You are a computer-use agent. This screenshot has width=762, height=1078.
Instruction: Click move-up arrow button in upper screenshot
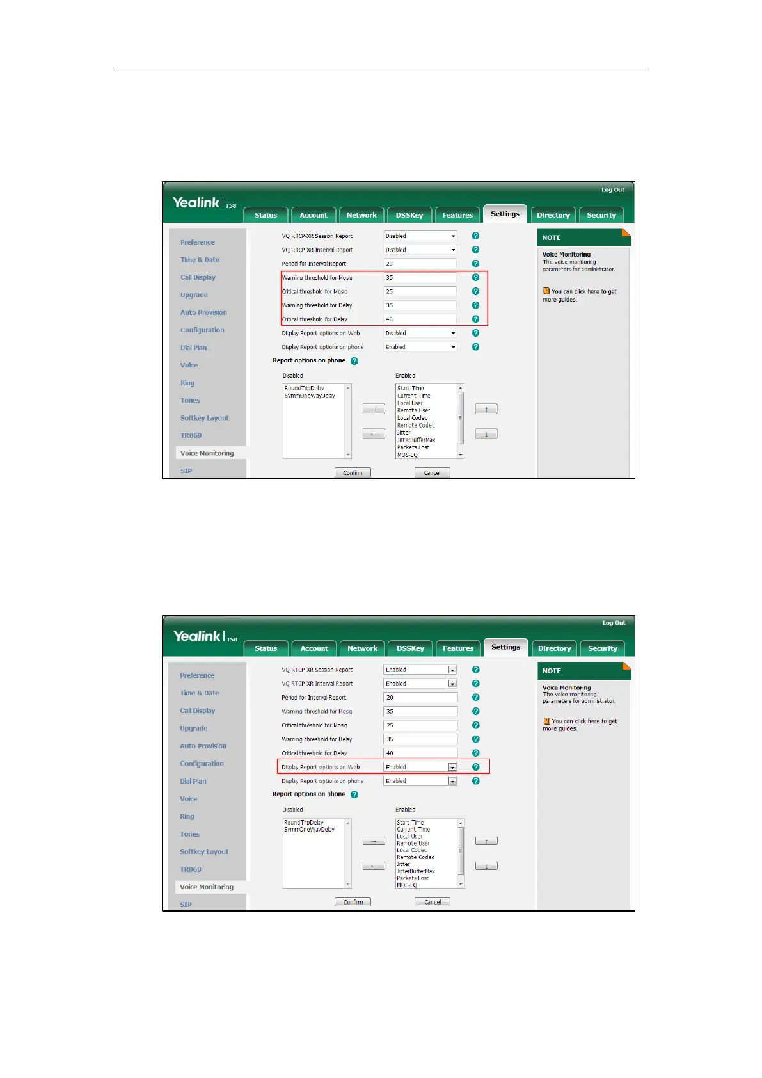coord(486,409)
